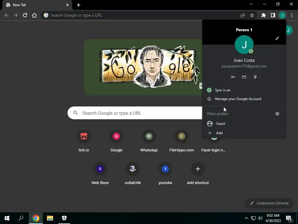
Task: Click the large J profile picture
Action: click(244, 45)
